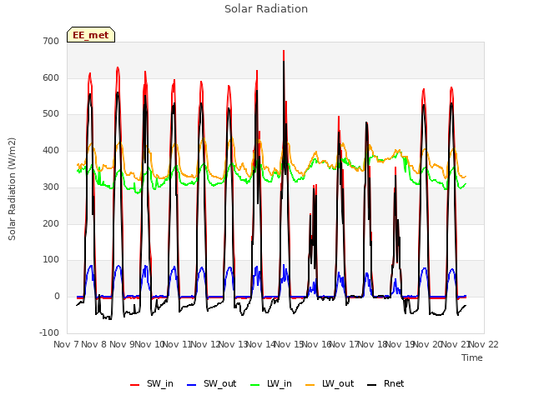This screenshot has height=400, width=534.
Task: Click the 0 y-axis tick label
Action: pyautogui.click(x=57, y=297)
